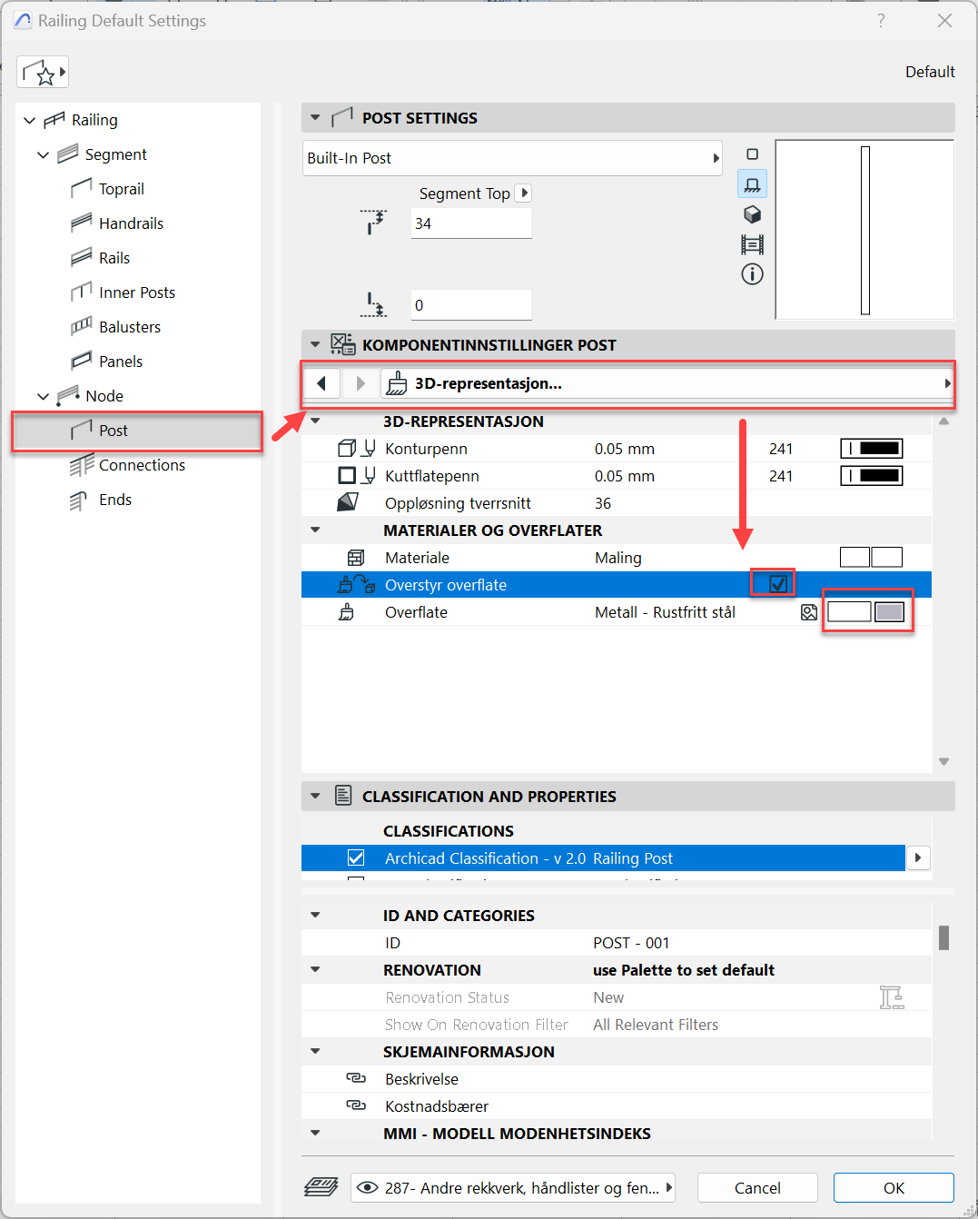This screenshot has height=1219, width=978.
Task: Collapse the Post Settings panel
Action: click(x=315, y=118)
